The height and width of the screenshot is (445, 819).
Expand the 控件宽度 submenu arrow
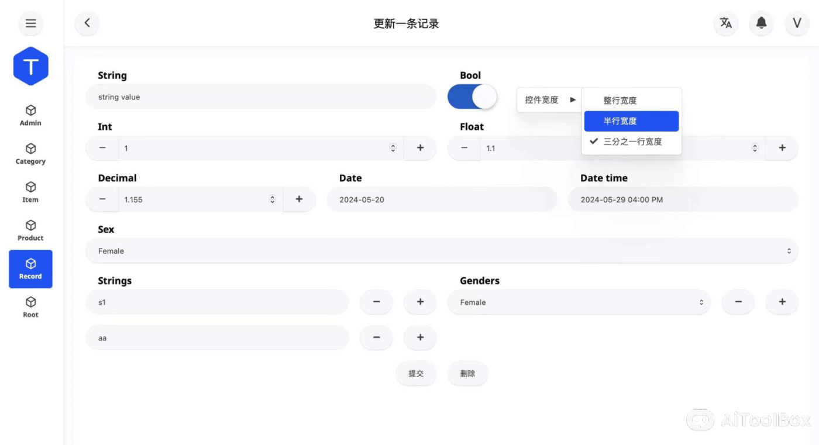coord(573,99)
